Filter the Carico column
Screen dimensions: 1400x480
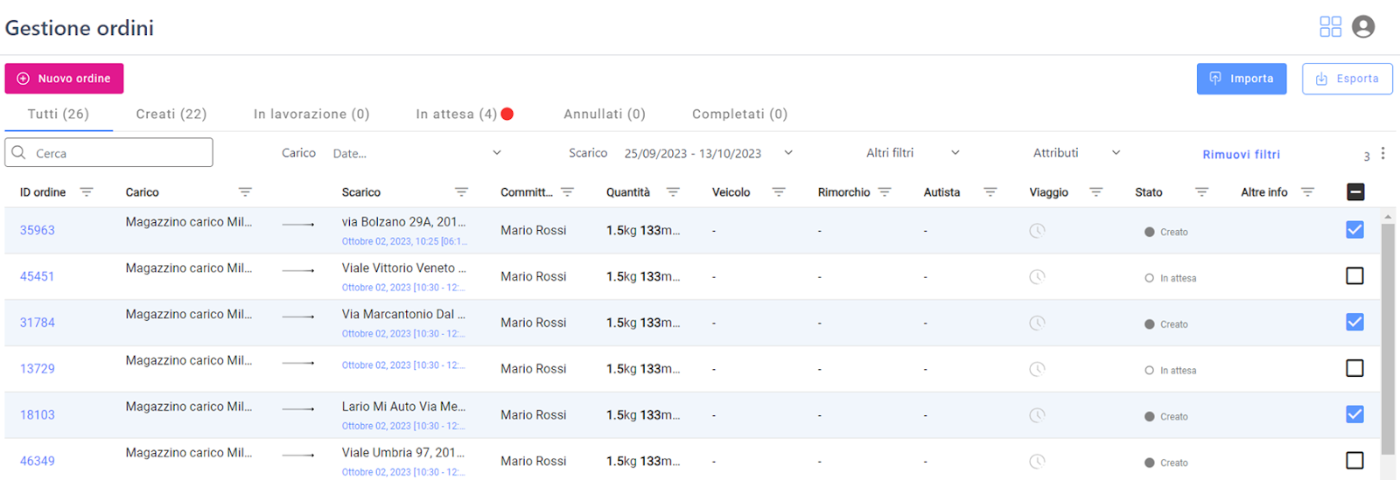point(245,191)
